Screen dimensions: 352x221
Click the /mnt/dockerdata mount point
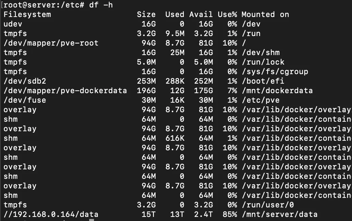(277, 91)
